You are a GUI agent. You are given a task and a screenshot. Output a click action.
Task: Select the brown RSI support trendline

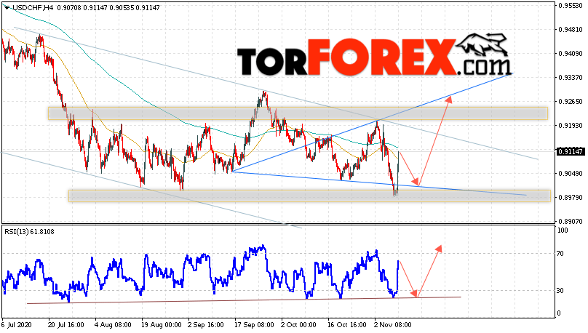[244, 300]
